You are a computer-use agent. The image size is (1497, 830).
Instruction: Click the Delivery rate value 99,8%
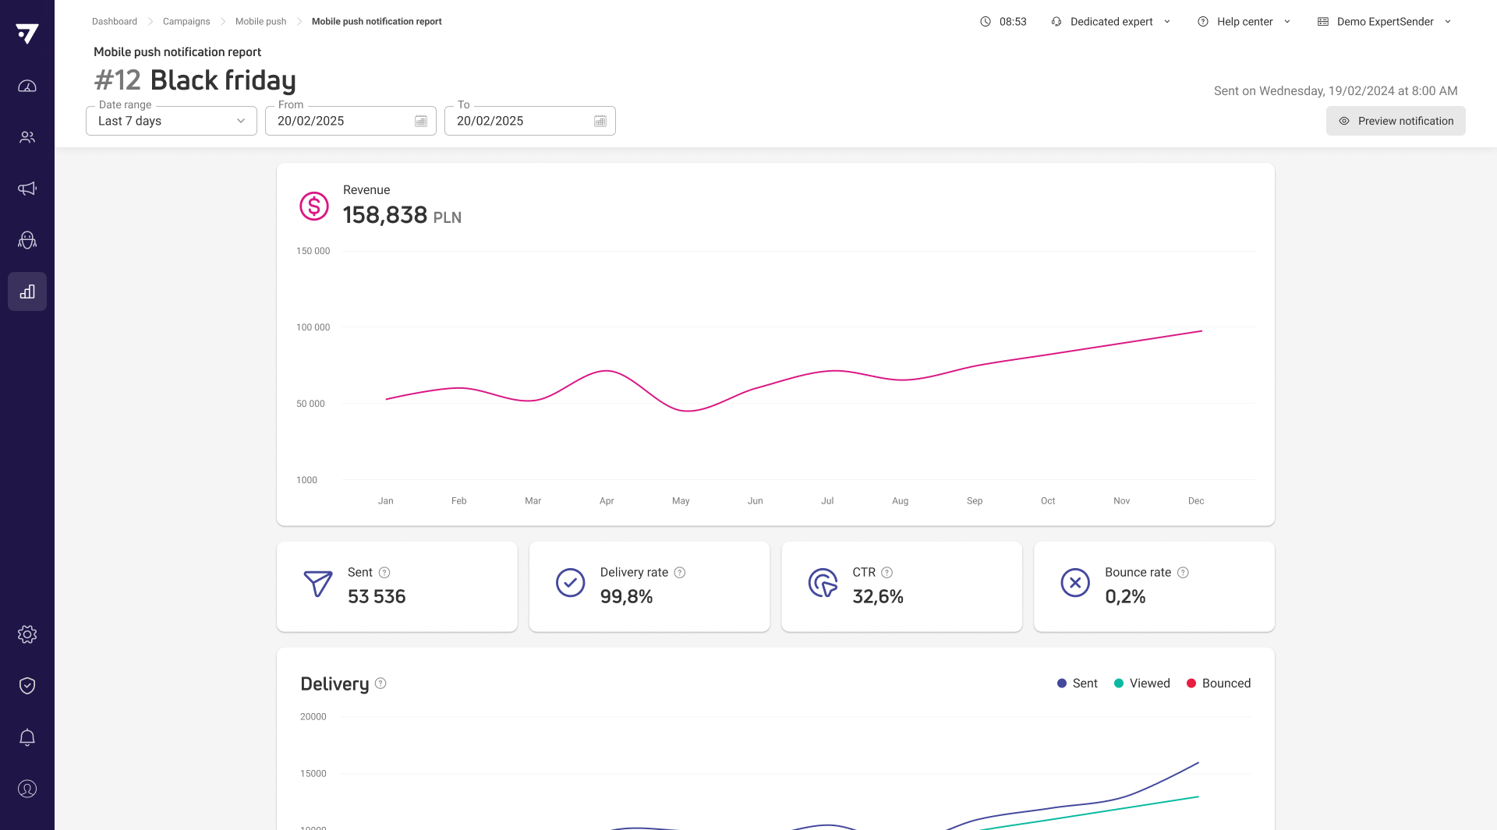pos(626,596)
